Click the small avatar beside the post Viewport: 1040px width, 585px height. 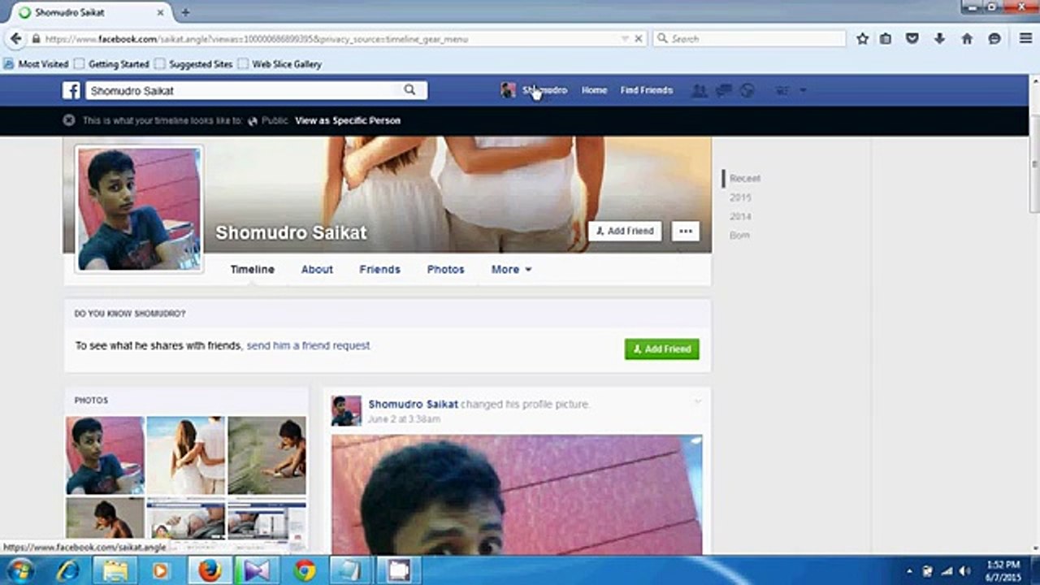point(346,411)
